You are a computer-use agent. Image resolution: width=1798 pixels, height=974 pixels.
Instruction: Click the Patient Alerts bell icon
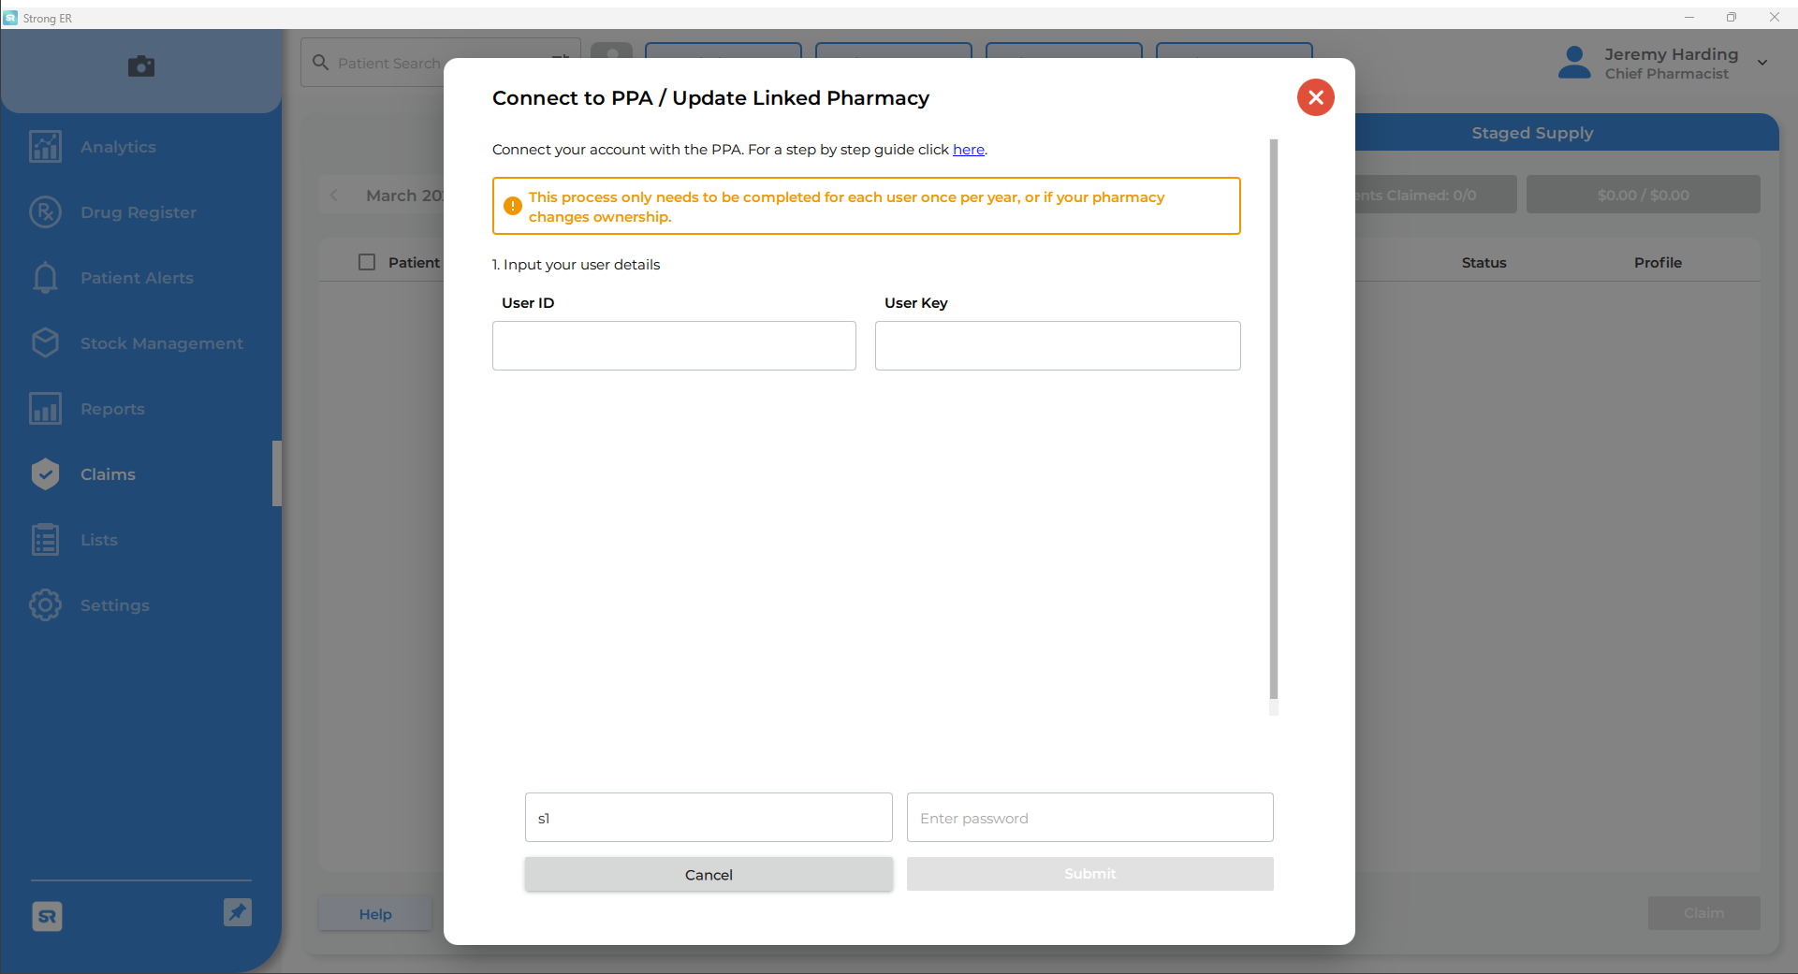(x=44, y=277)
